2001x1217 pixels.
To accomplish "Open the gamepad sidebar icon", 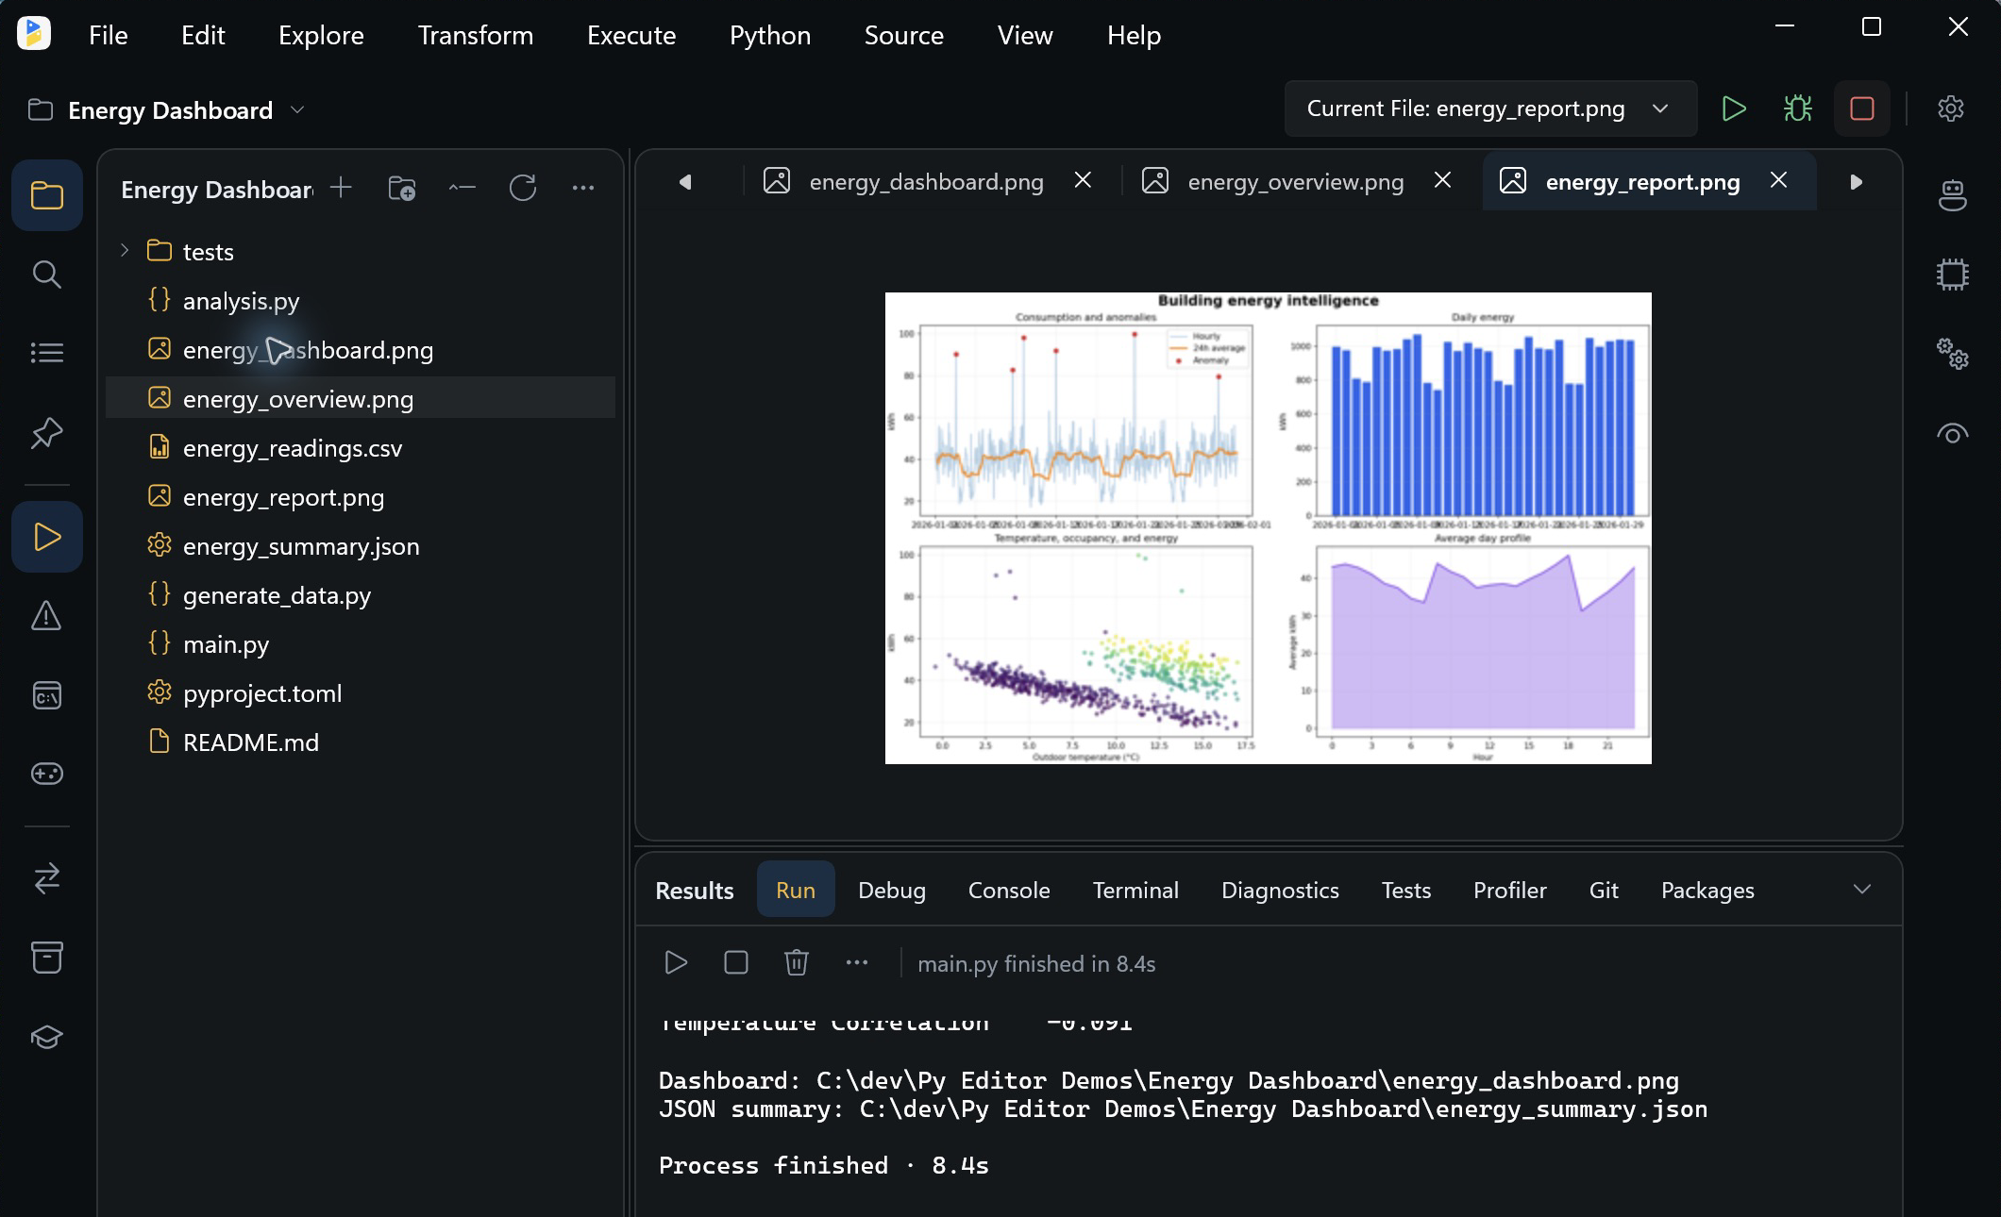I will pyautogui.click(x=46, y=774).
